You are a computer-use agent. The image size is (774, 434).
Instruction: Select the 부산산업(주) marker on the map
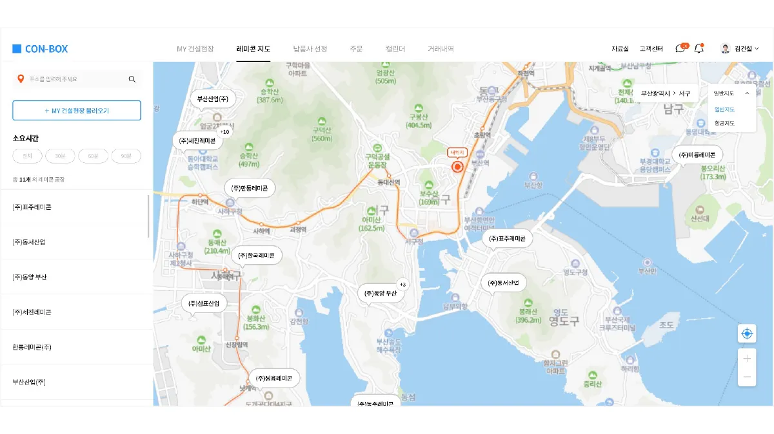point(213,99)
